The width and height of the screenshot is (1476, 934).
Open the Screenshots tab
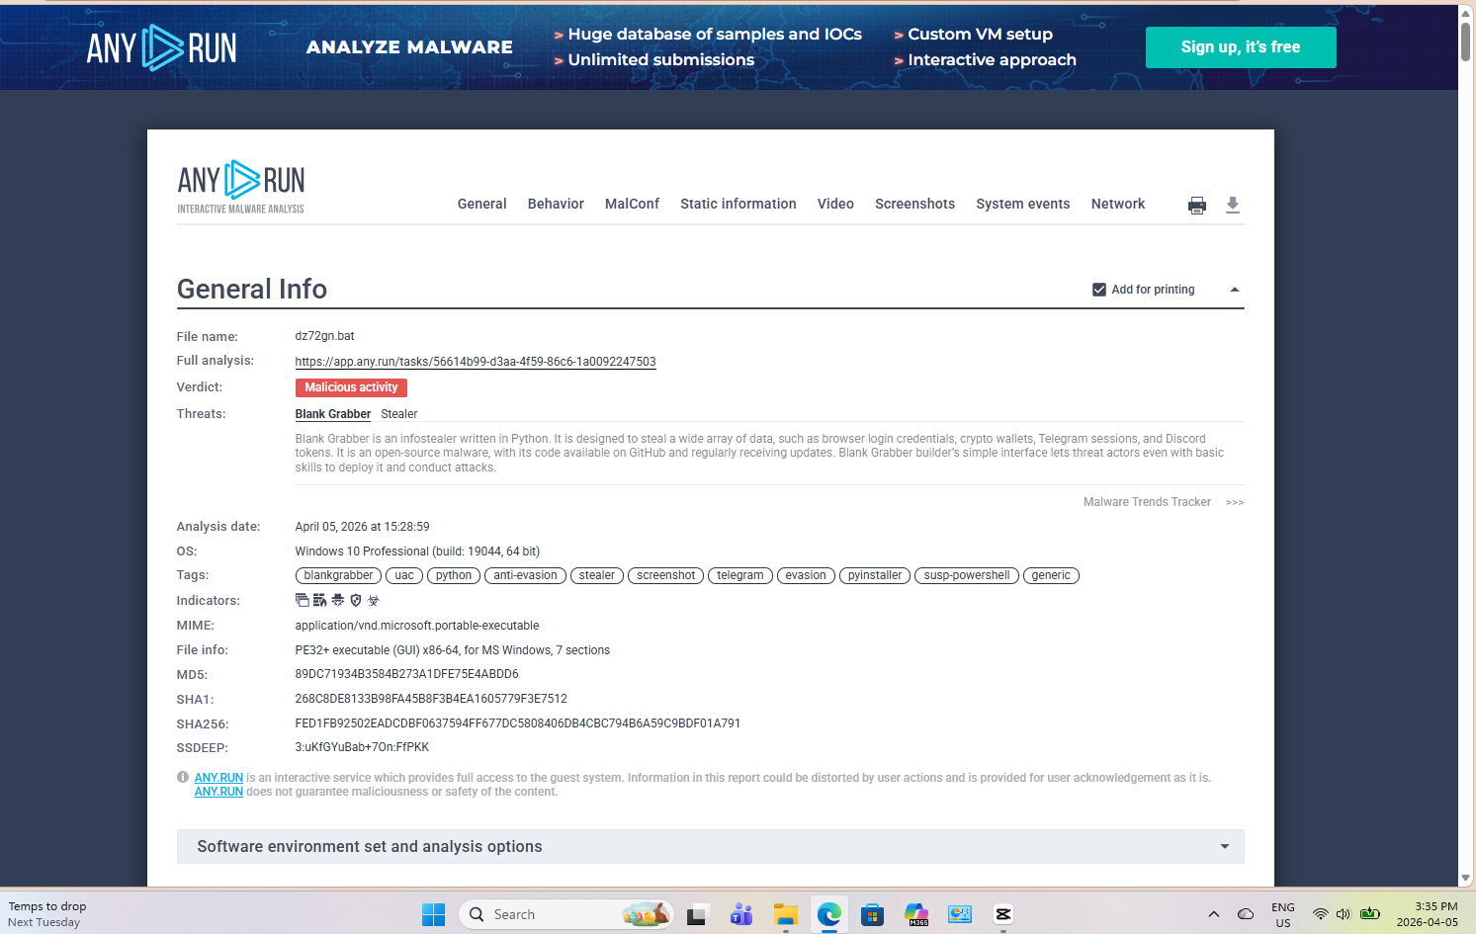click(x=915, y=204)
